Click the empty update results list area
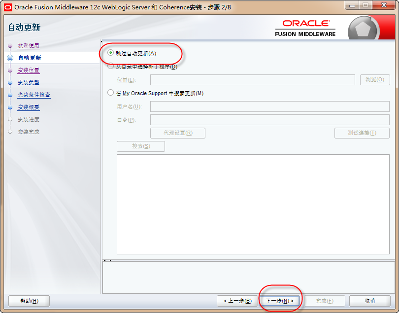399x313 pixels. pos(253,204)
